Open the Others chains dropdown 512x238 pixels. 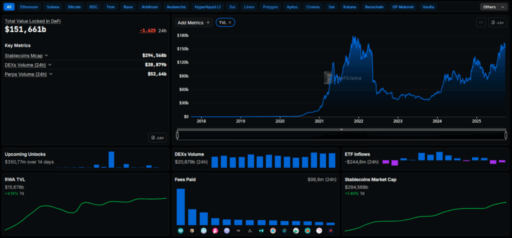click(x=493, y=7)
